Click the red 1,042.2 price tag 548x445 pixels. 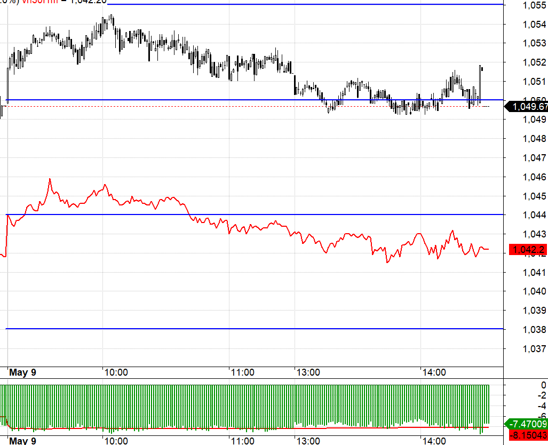click(x=529, y=250)
